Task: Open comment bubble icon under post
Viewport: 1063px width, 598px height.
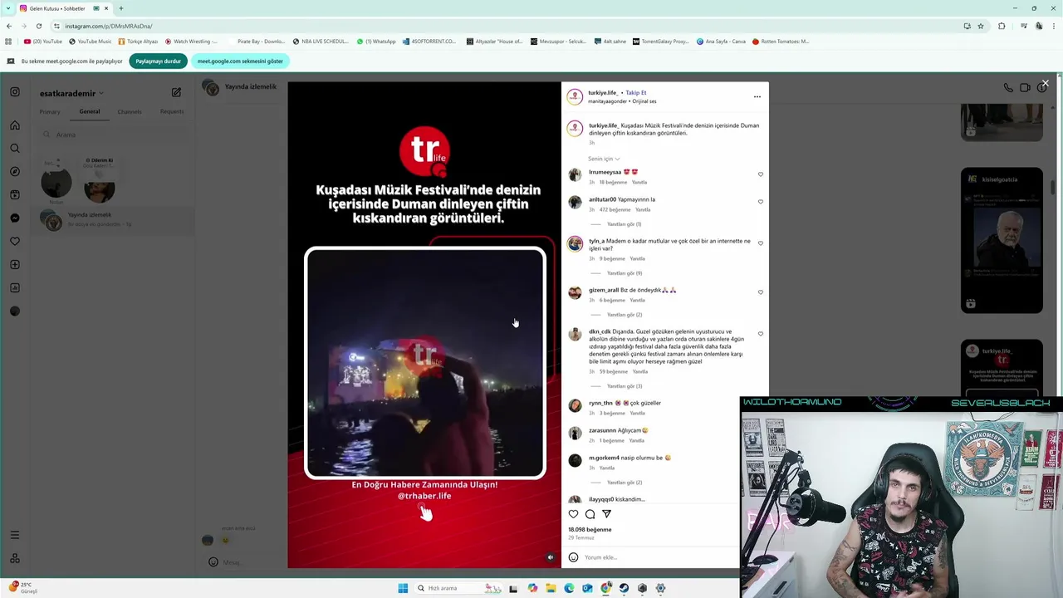Action: (x=590, y=514)
